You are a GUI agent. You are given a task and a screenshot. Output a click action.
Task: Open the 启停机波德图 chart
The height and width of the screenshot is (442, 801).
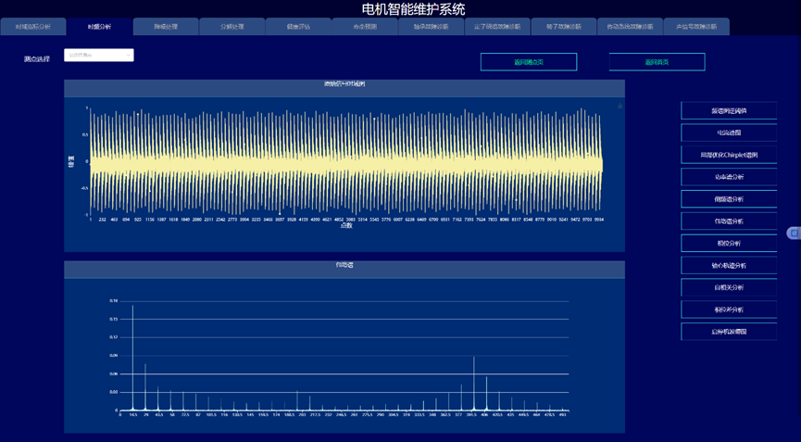(729, 332)
